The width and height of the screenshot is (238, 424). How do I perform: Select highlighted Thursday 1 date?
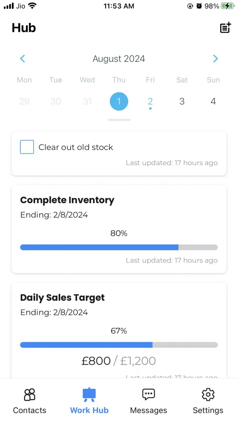tap(119, 101)
